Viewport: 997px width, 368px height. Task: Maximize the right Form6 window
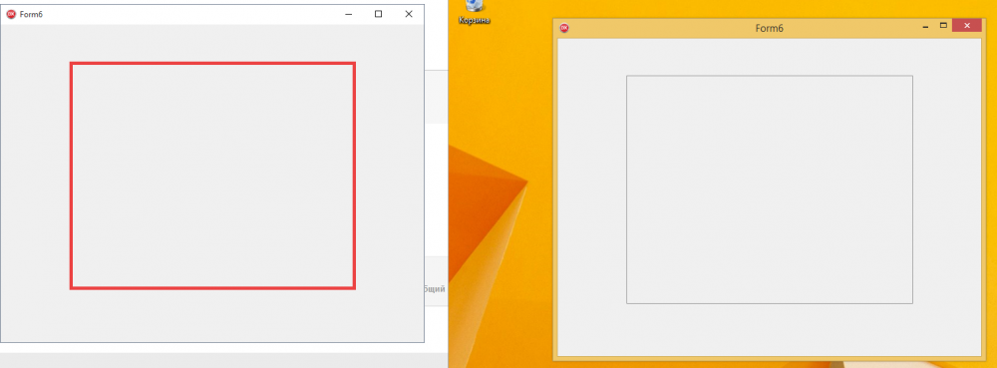coord(943,26)
